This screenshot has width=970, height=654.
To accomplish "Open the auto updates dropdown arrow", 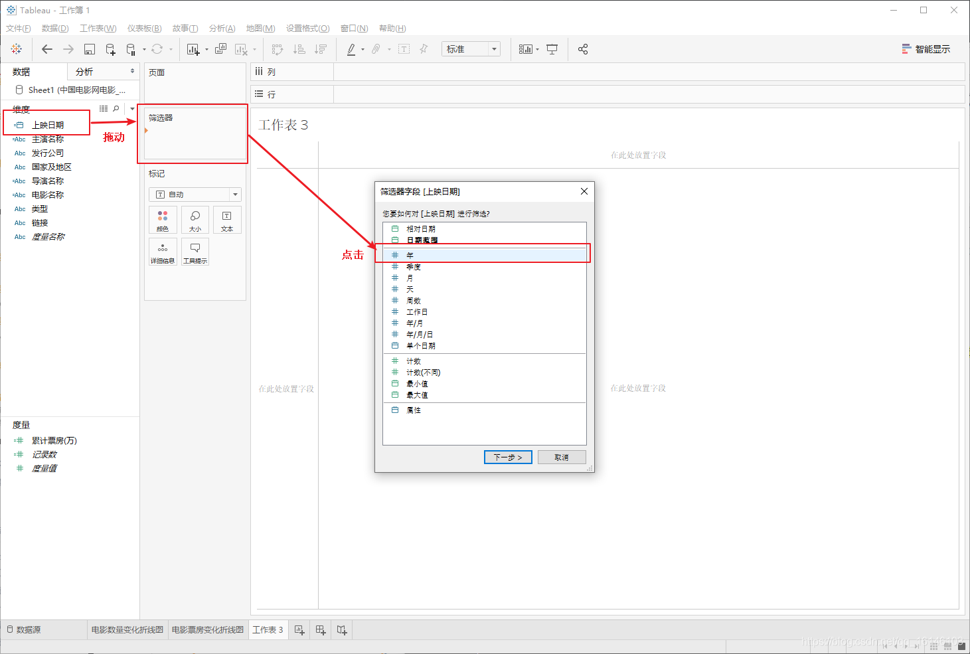I will (144, 49).
